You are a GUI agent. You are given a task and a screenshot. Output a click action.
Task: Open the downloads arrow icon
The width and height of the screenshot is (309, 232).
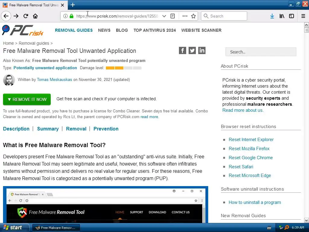click(272, 16)
